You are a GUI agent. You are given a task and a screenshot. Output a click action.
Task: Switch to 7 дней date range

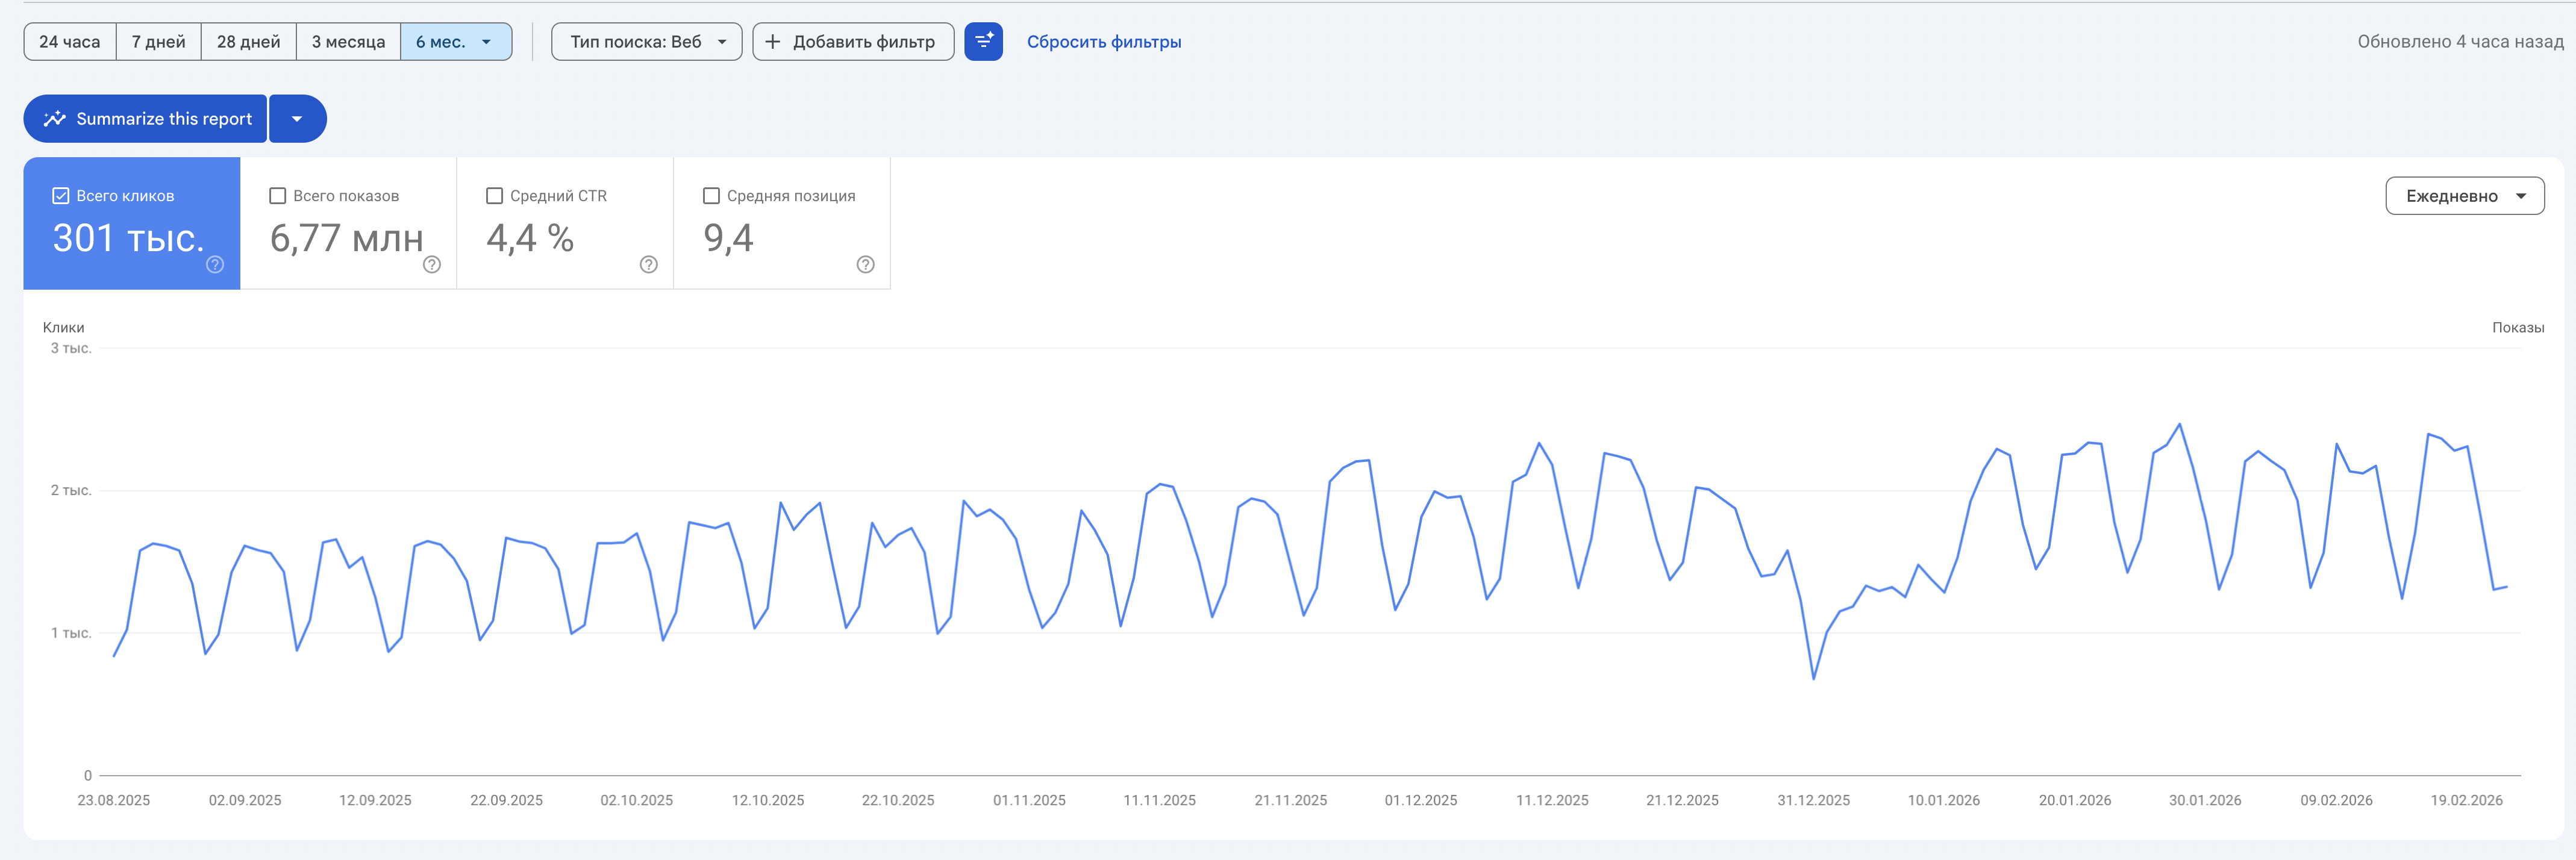[x=158, y=42]
